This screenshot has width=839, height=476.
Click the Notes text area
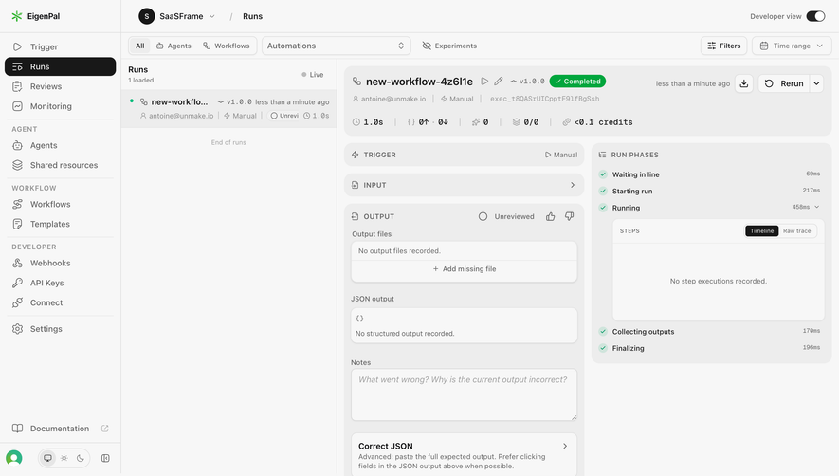(x=464, y=394)
